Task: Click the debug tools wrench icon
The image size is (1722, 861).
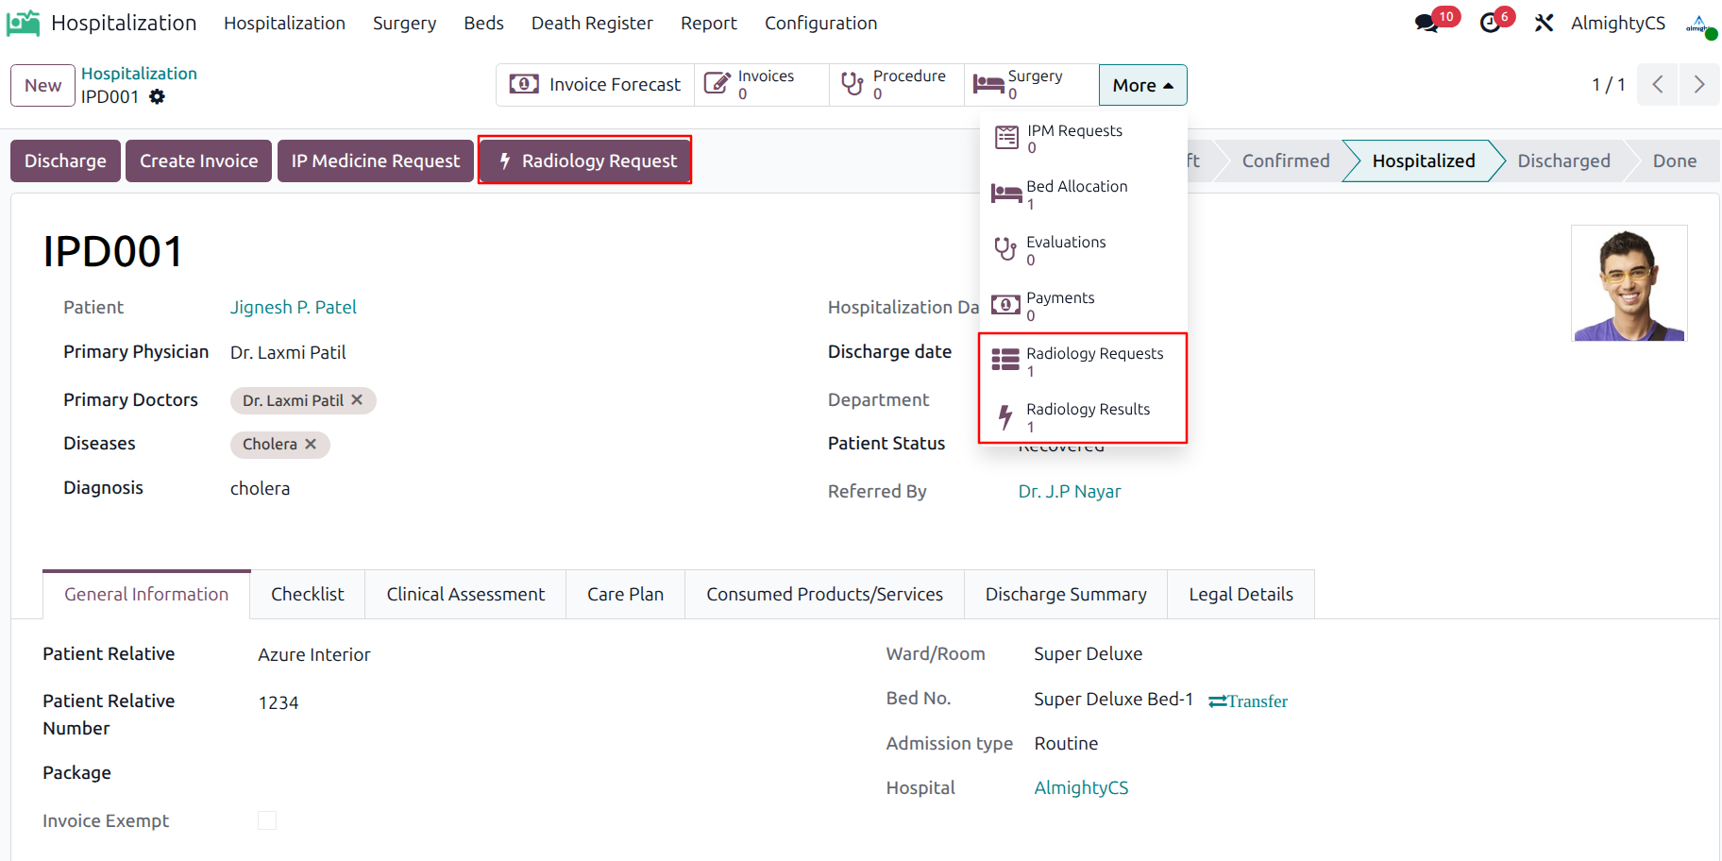Action: 1544,24
